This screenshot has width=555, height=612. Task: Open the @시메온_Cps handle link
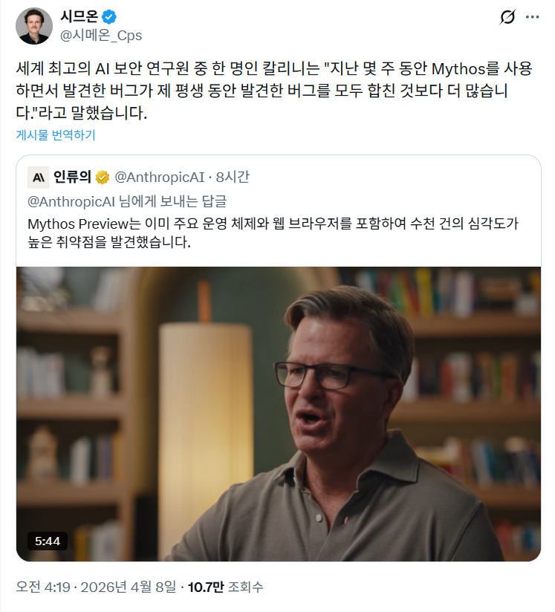click(x=100, y=35)
